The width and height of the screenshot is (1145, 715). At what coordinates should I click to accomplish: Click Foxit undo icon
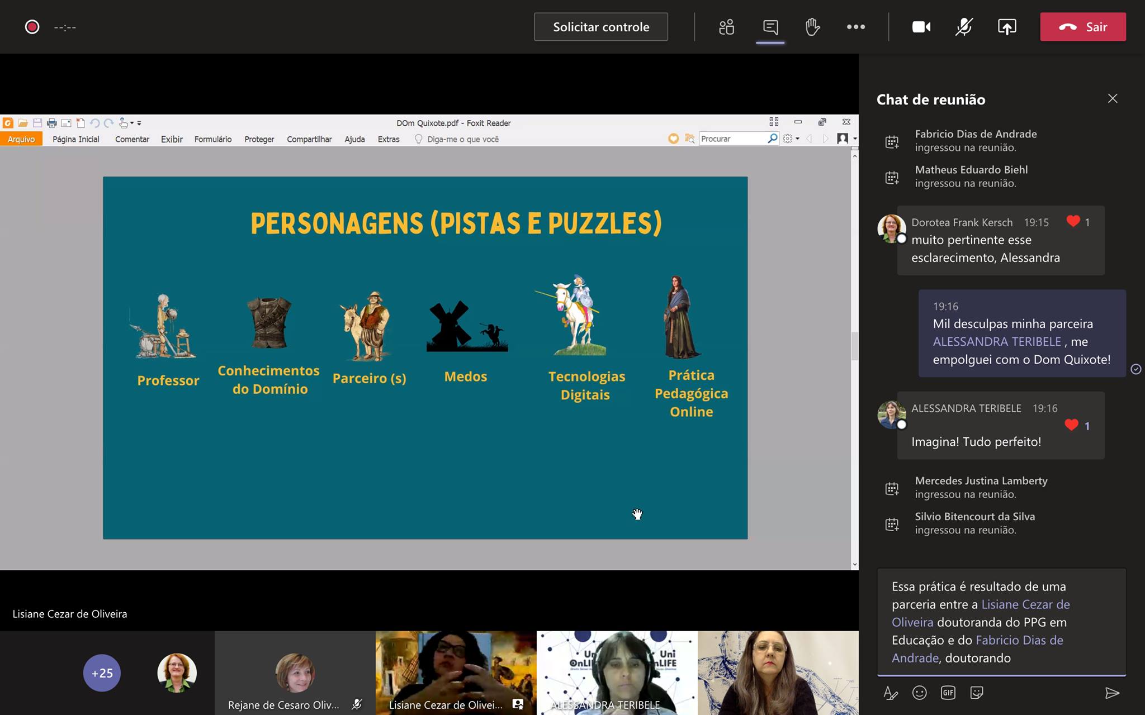click(94, 123)
